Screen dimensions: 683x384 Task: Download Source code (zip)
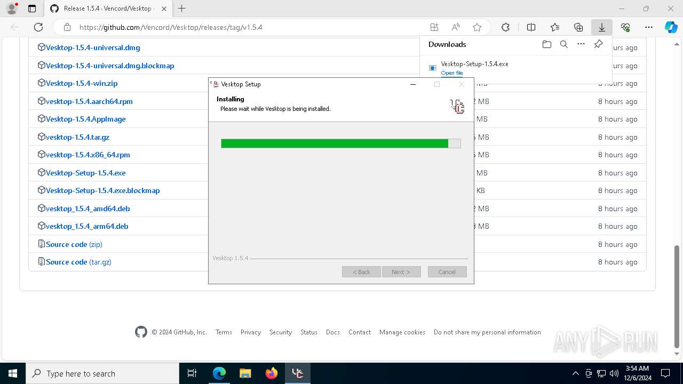pyautogui.click(x=74, y=244)
